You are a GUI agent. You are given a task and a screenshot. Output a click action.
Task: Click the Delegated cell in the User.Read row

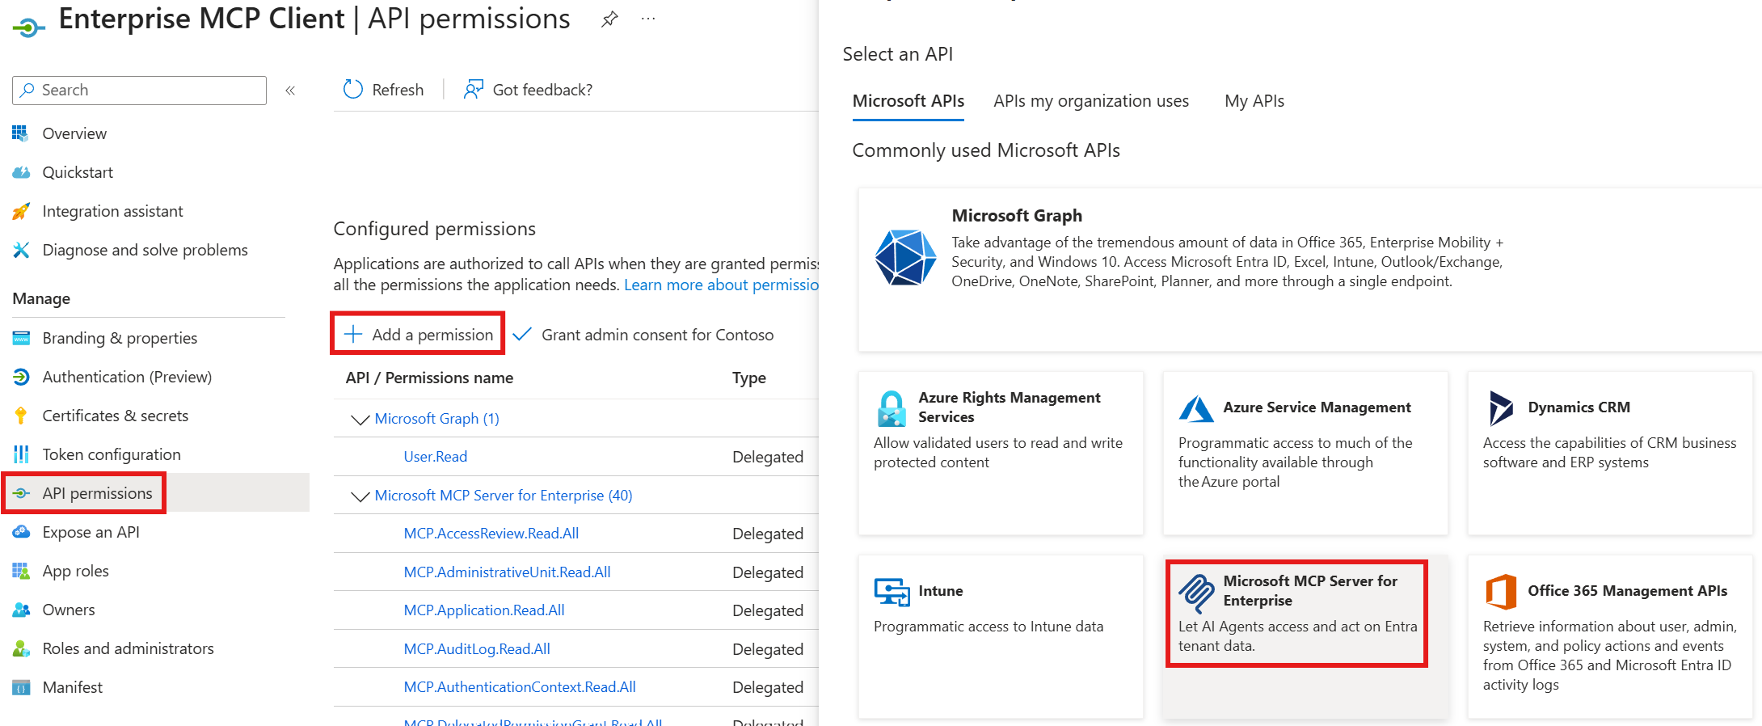pyautogui.click(x=768, y=457)
